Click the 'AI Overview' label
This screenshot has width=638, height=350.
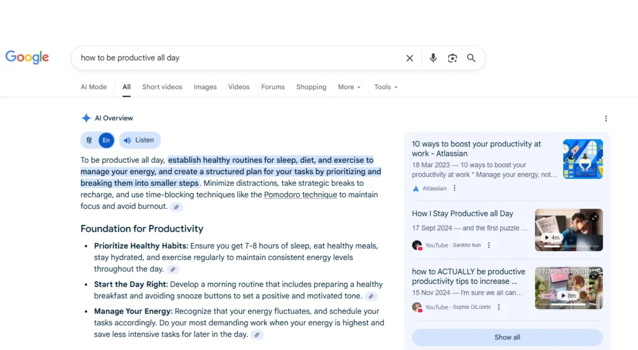click(114, 118)
